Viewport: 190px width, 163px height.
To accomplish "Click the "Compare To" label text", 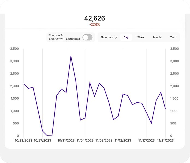I will coord(56,35).
